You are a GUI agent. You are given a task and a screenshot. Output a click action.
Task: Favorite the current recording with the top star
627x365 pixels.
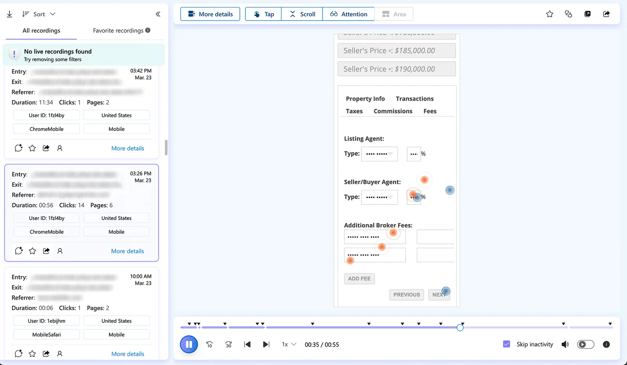[549, 14]
